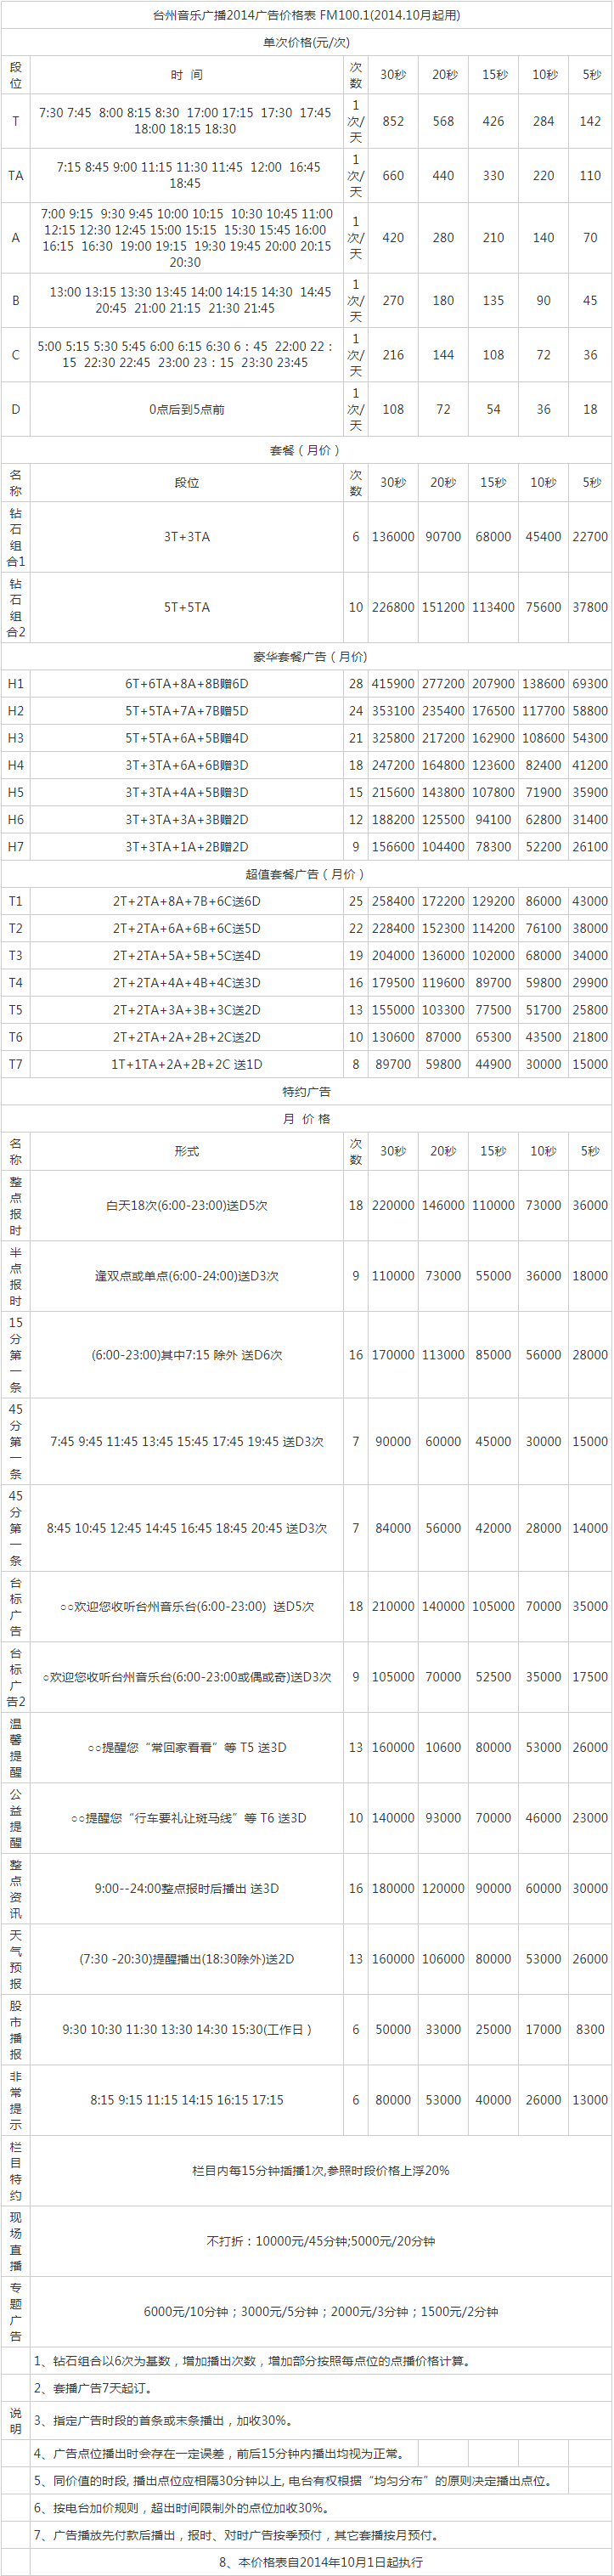Click '9:00--24:00整点报时后播出 送3D' cell
Viewport: 614px width, 2576px height.
coord(187,1888)
